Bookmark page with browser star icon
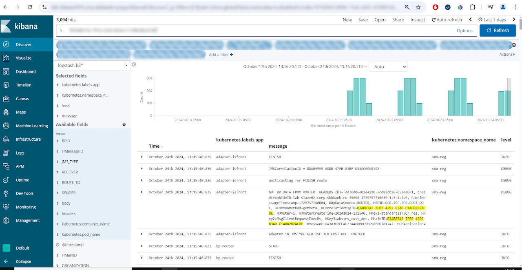This screenshot has width=522, height=270. pyautogui.click(x=418, y=7)
